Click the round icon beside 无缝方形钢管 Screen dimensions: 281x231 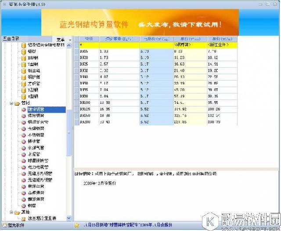[x=24, y=174]
